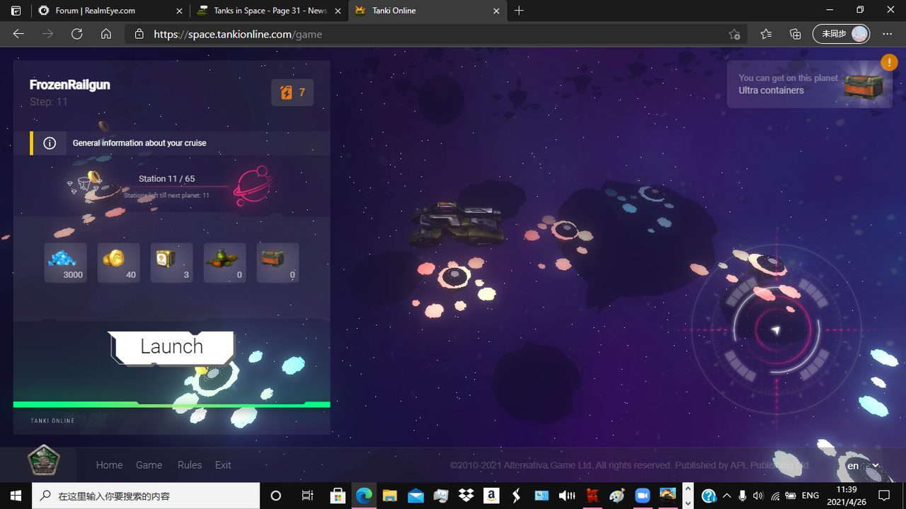Open Amazon app from taskbar
Screen dimensions: 906x509
click(491, 496)
